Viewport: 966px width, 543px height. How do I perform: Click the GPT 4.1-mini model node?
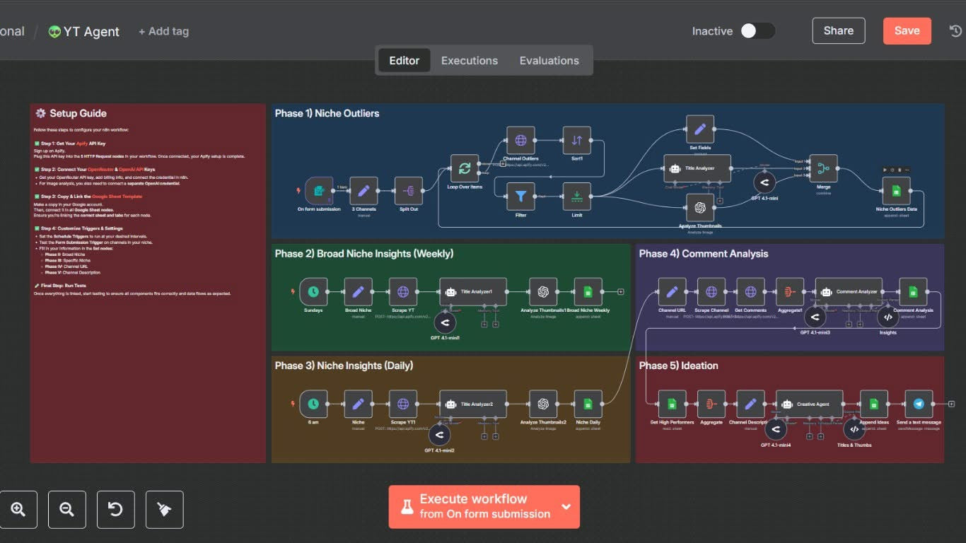(x=764, y=182)
